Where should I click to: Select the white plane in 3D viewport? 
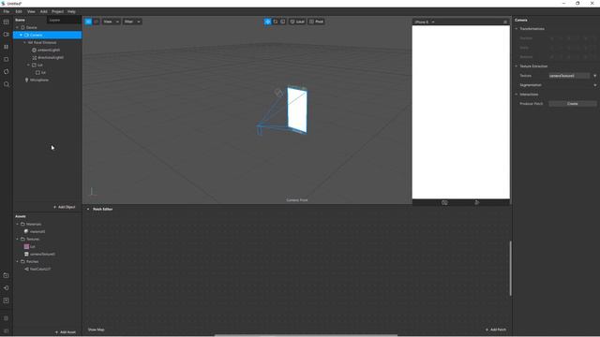[297, 110]
